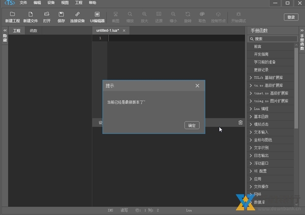This screenshot has width=305, height=215.
Task: Click the 连接设备 (Connect Device) icon
Action: [x=77, y=14]
